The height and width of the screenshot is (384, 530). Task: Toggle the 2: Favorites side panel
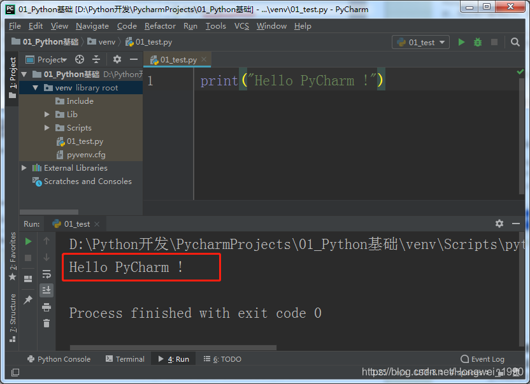tap(13, 256)
